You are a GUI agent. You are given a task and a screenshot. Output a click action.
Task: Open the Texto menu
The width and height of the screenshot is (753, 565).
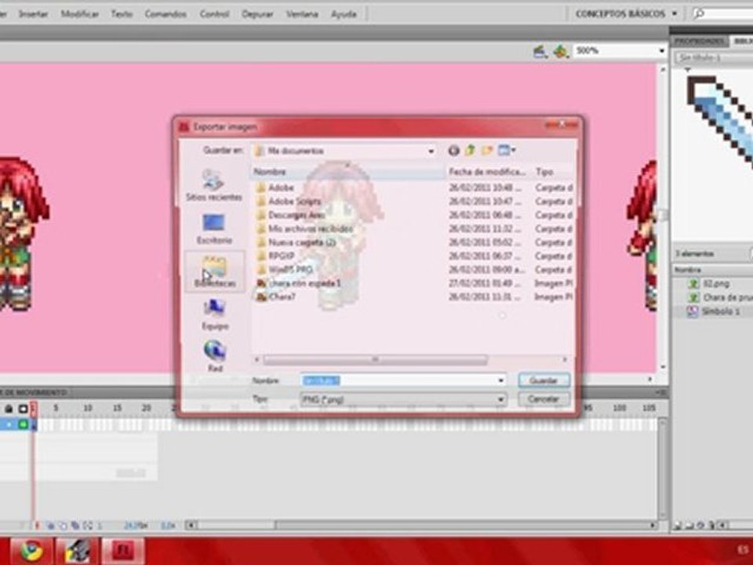click(x=122, y=14)
